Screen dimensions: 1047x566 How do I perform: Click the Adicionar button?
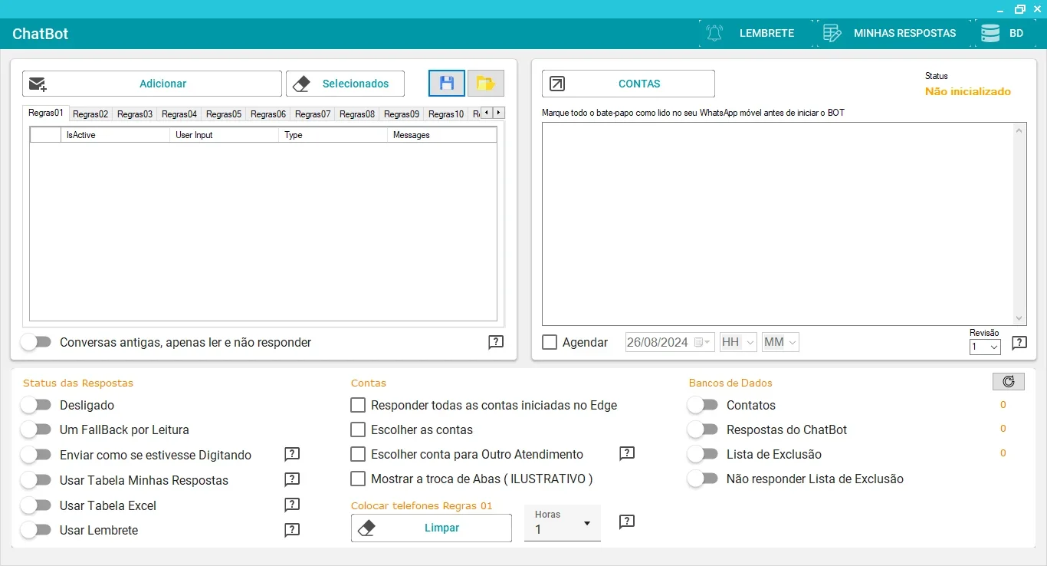tap(152, 84)
